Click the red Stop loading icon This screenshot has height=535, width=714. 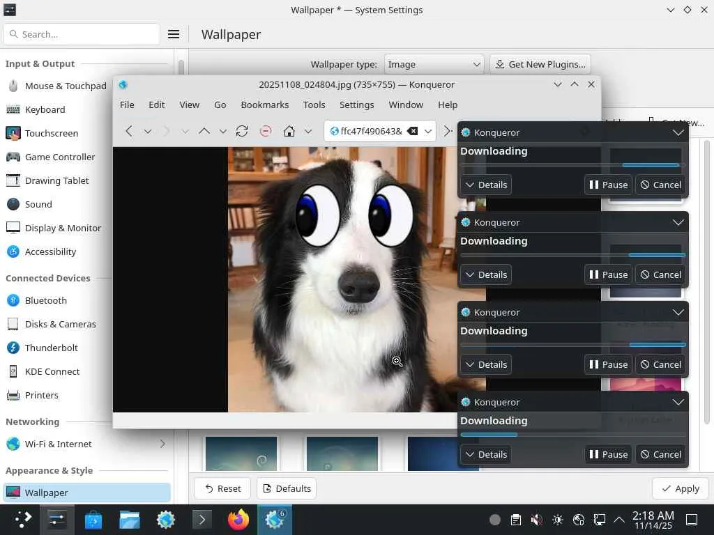265,131
